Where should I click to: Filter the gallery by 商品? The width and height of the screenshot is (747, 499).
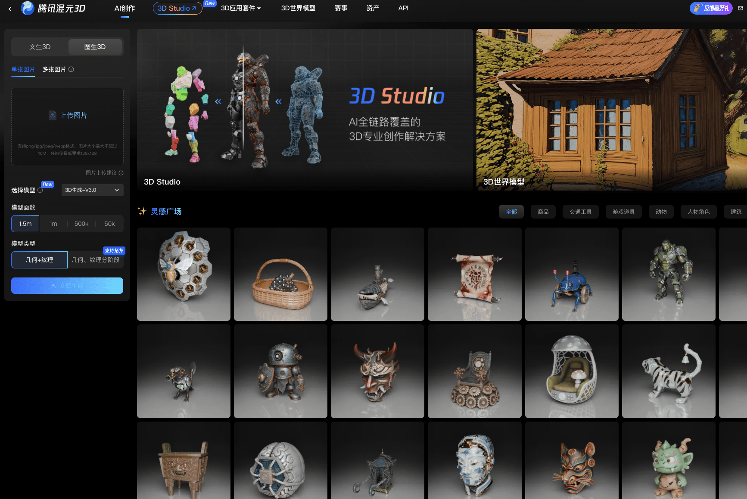click(x=543, y=212)
